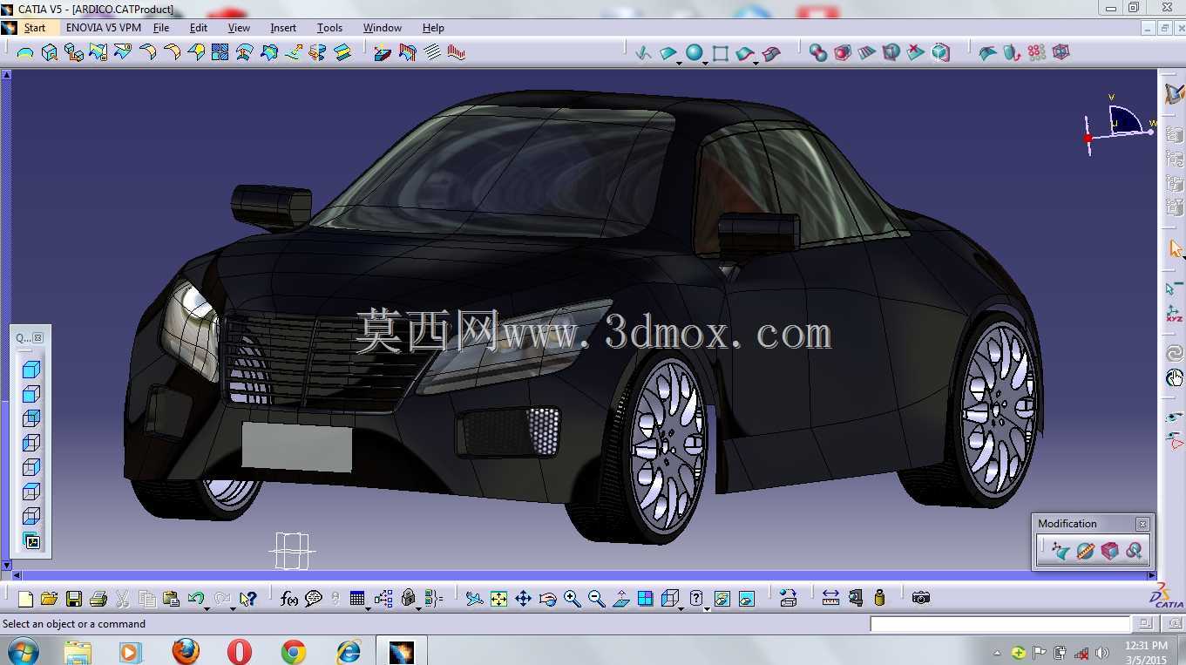Click the Measure Between ruler icon
The width and height of the screenshot is (1186, 665).
coord(830,598)
